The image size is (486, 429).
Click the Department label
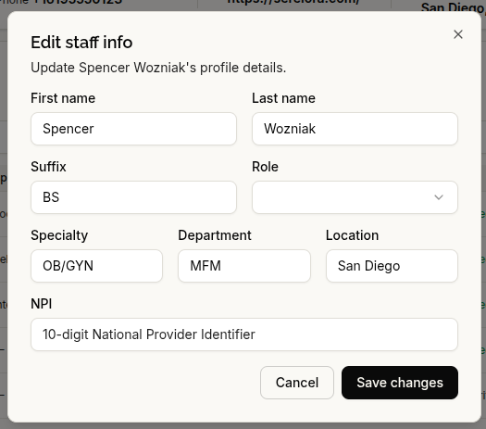215,235
